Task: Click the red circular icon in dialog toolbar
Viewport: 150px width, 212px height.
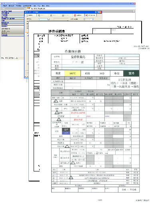Action: (75, 15)
